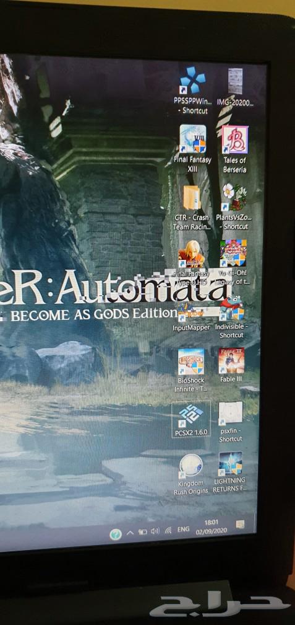Viewport: 295px width, 625px height.
Task: Open the PPSSPPWin shortcut icon
Action: pos(193,80)
